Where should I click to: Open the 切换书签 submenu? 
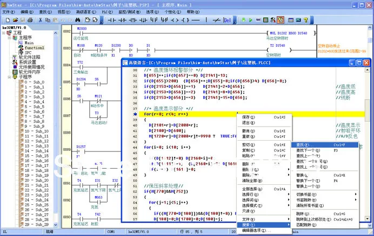coord(325,195)
